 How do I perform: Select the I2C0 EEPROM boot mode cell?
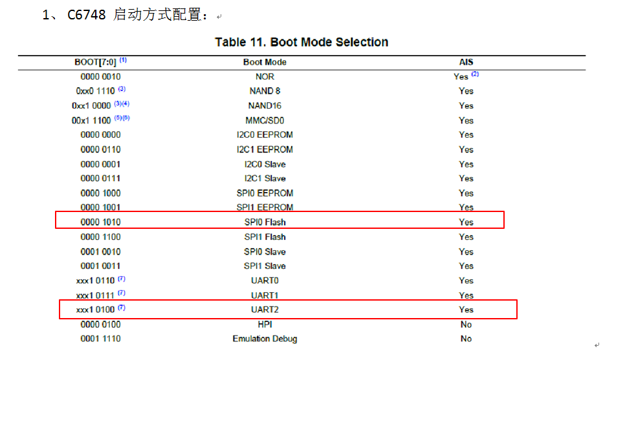coord(265,134)
